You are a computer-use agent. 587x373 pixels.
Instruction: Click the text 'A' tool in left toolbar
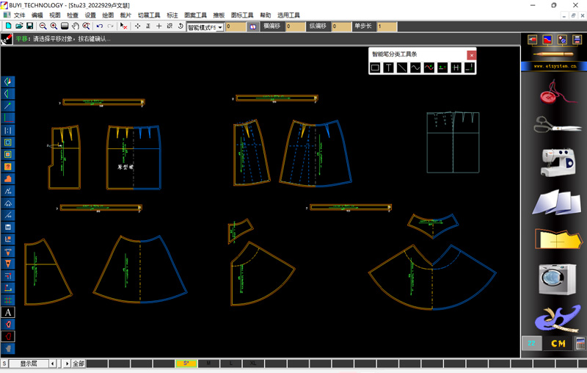[x=8, y=312]
